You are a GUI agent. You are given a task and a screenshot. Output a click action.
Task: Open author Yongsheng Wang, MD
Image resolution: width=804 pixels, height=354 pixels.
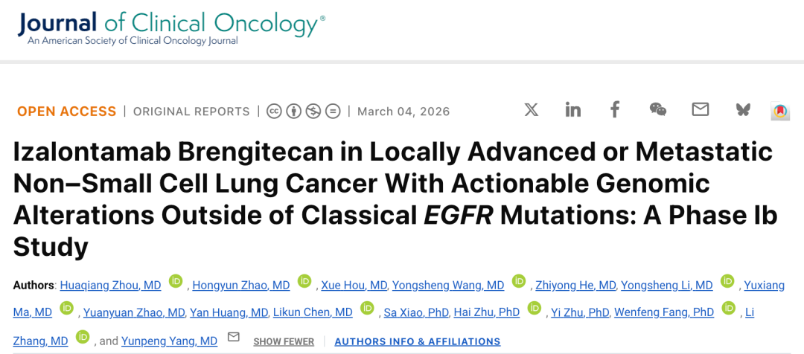(448, 285)
